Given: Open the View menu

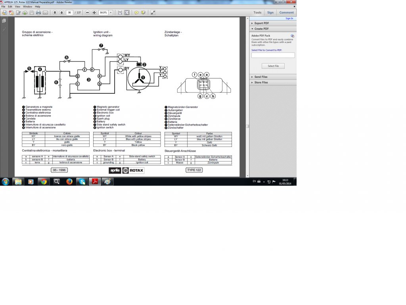Looking at the screenshot, I should click(18, 7).
